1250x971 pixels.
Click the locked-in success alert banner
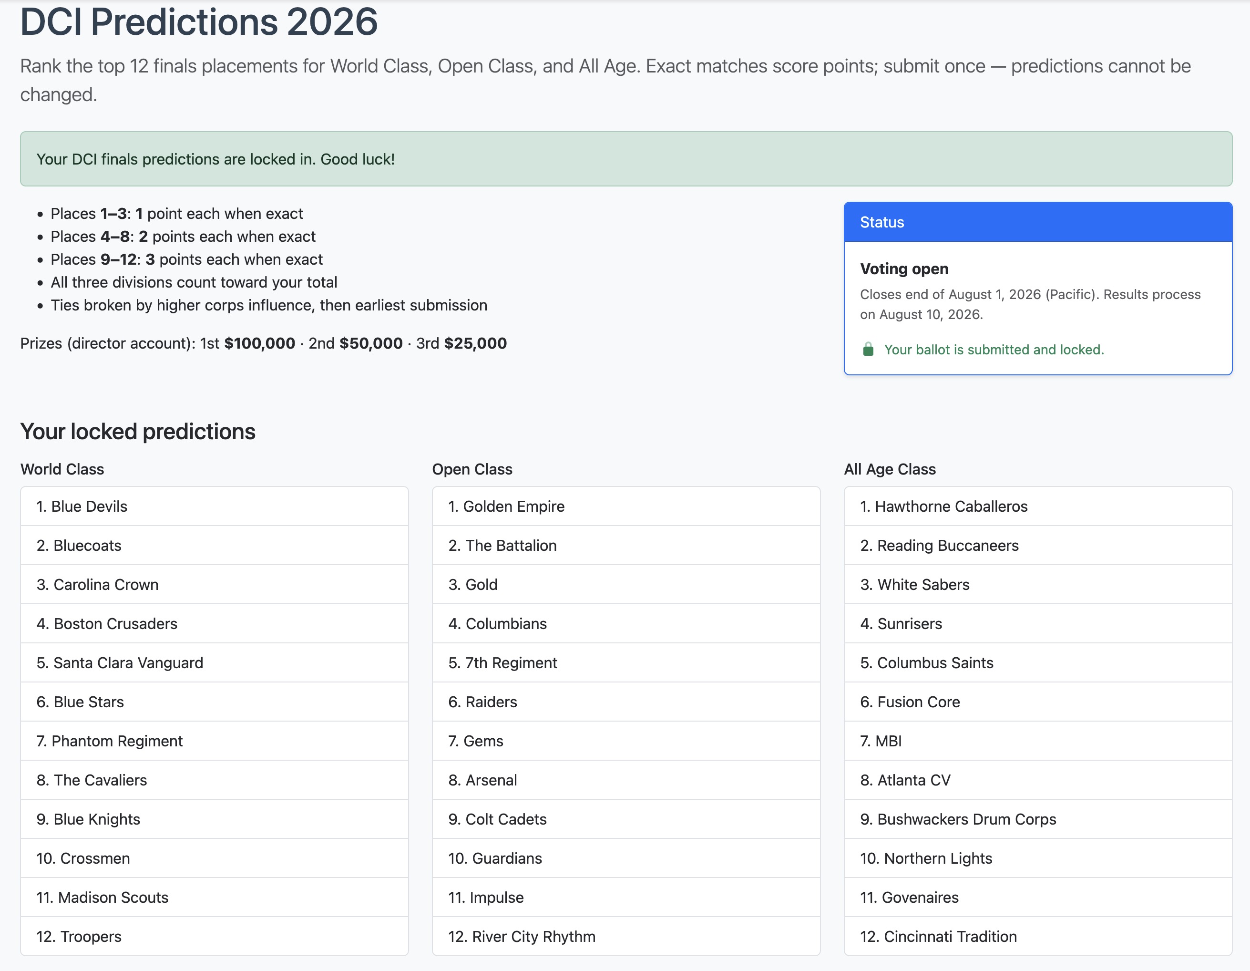[626, 159]
